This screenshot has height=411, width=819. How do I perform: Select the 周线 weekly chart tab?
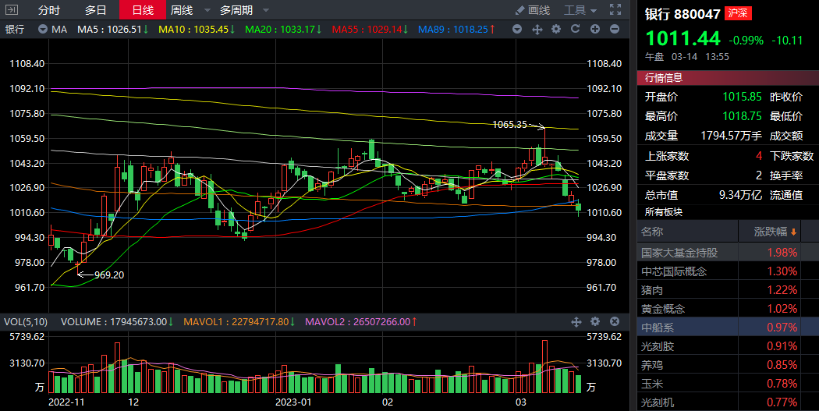pyautogui.click(x=183, y=10)
